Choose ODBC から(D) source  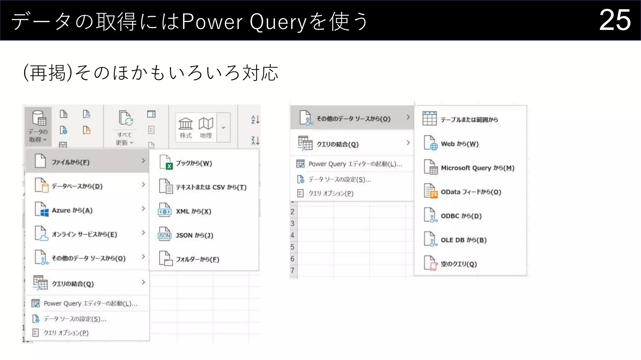[470, 216]
